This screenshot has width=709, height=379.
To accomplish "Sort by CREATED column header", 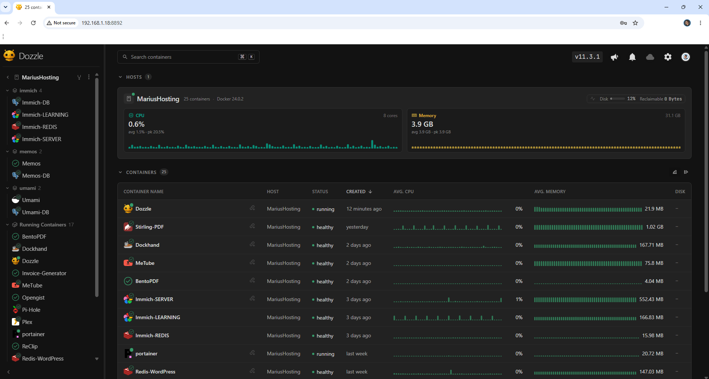I will (359, 192).
